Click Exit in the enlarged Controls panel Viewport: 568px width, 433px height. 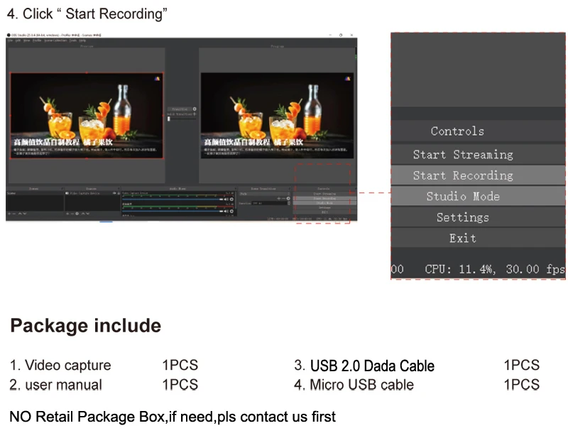coord(463,239)
